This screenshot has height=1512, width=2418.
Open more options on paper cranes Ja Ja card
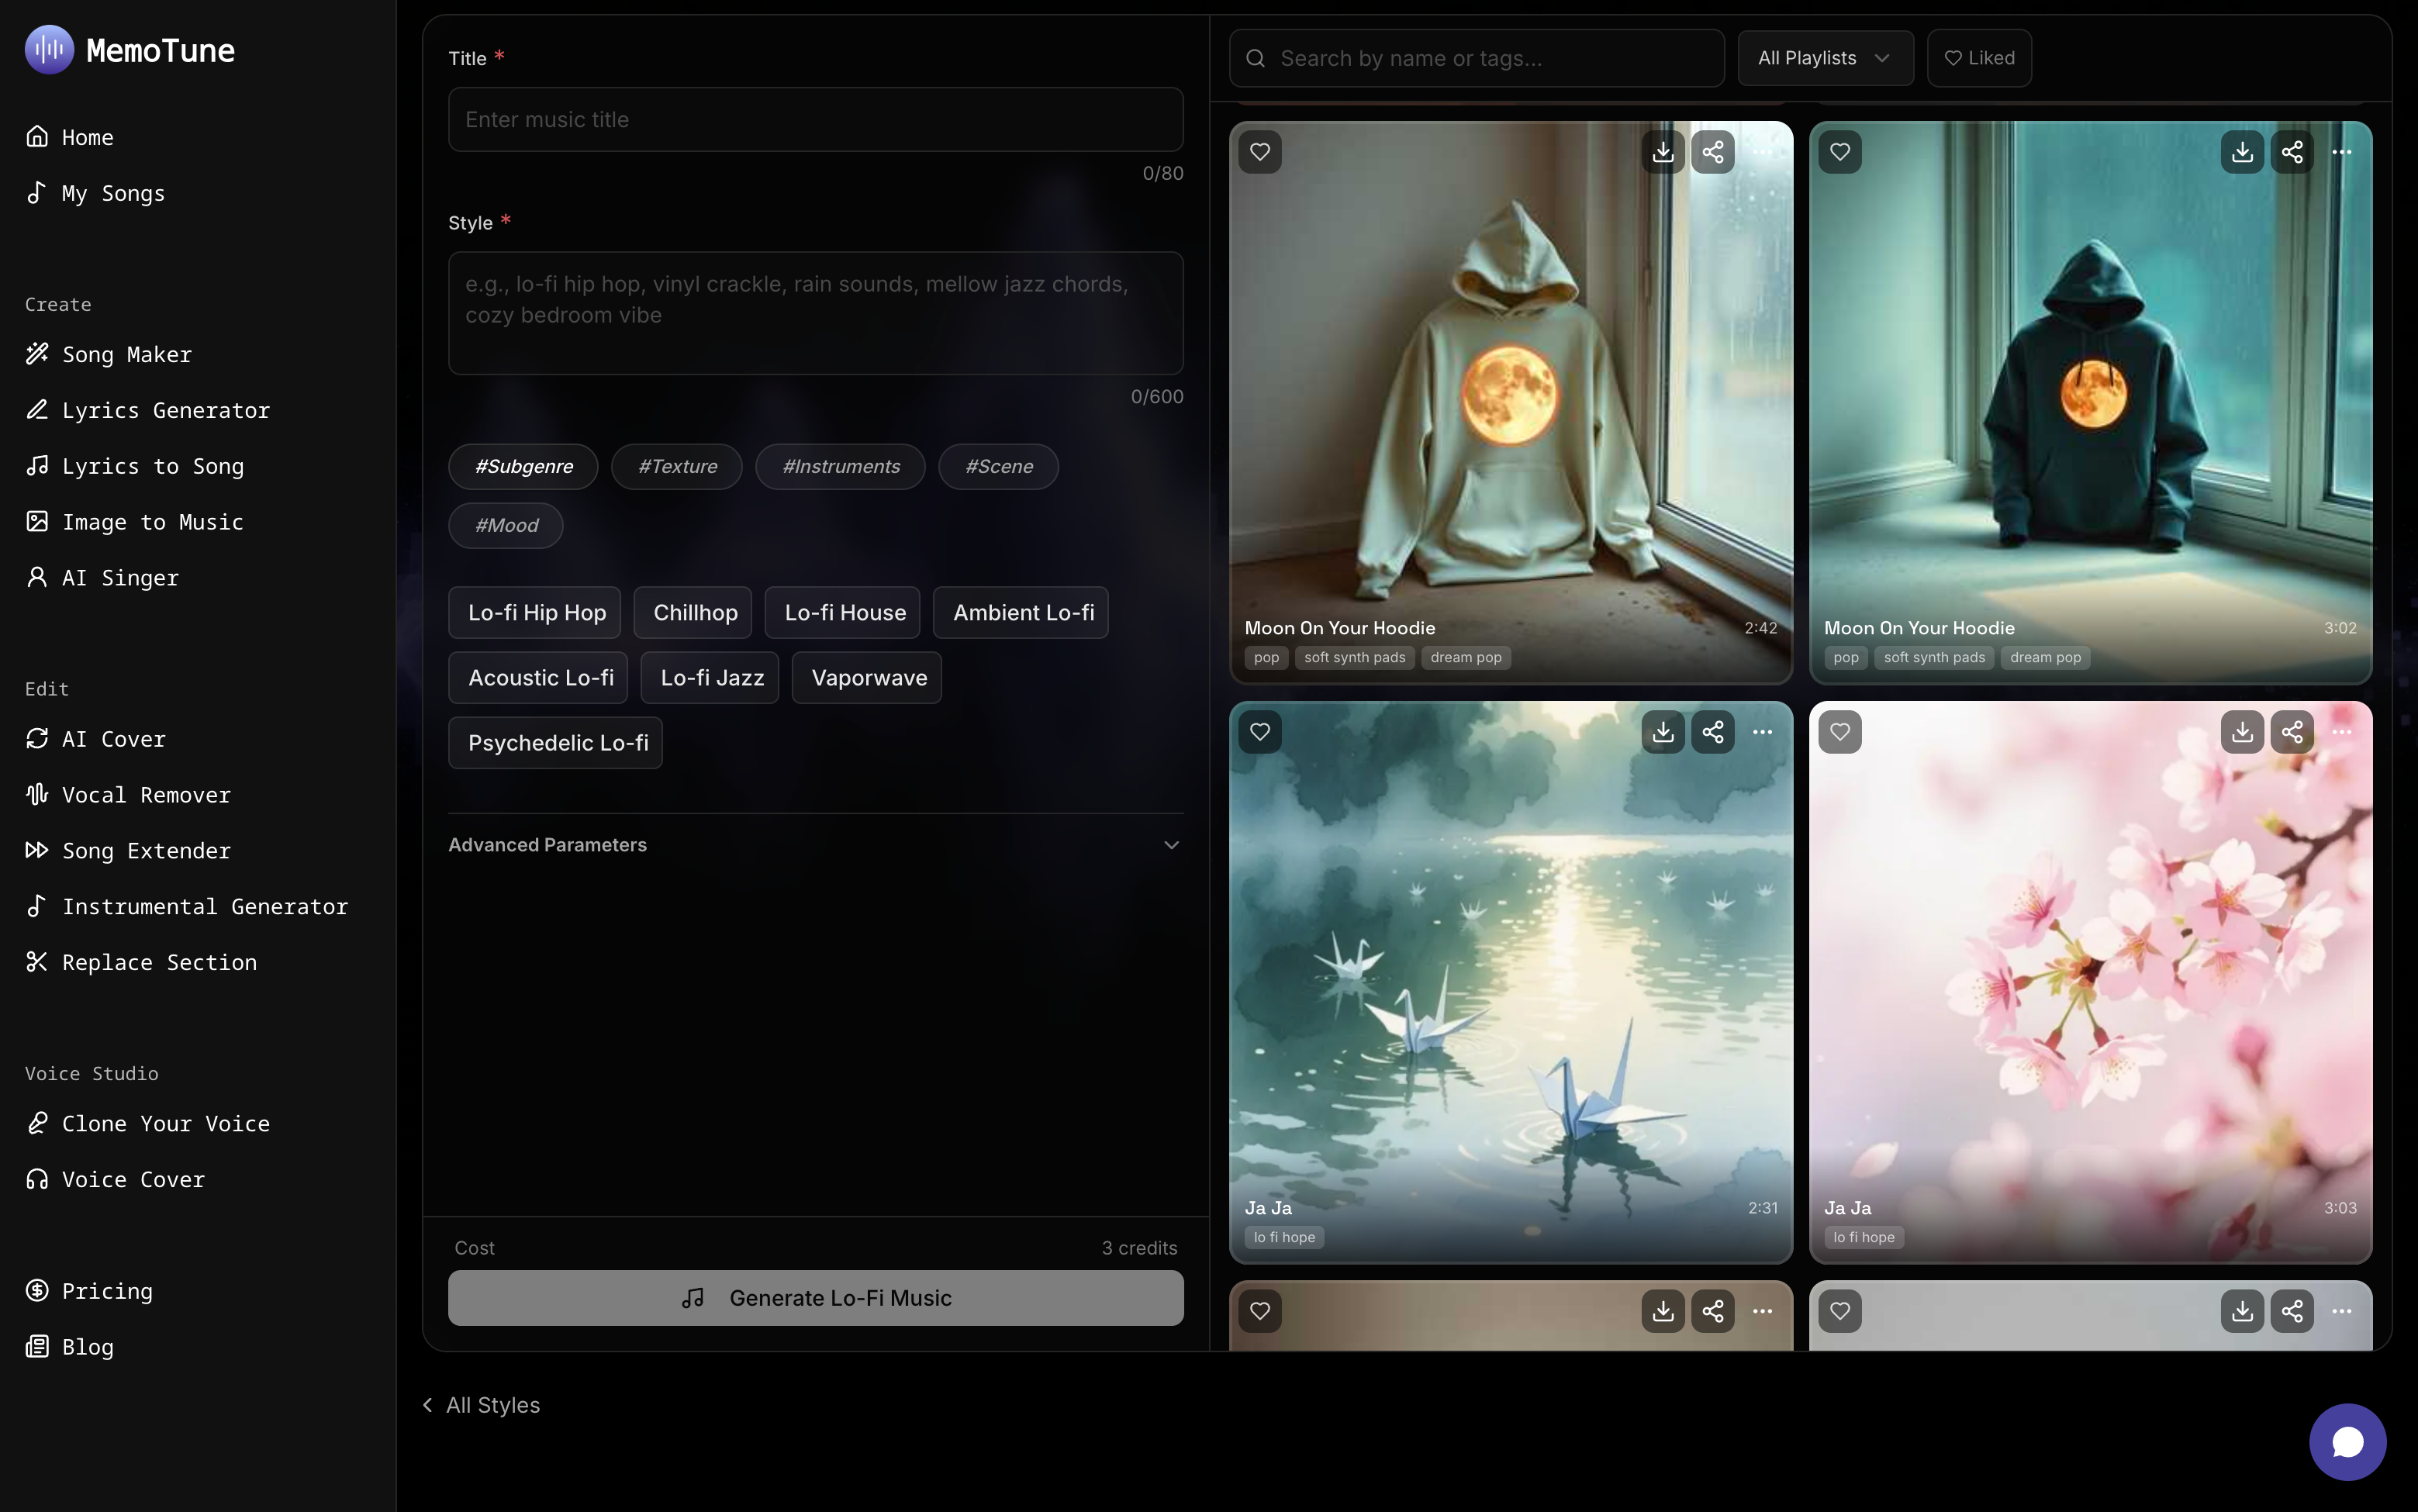coord(1762,732)
